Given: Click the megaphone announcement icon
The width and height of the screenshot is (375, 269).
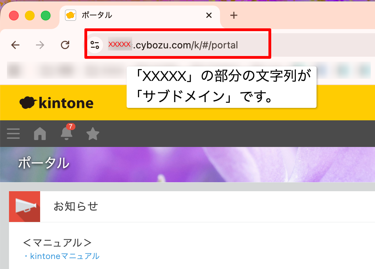Looking at the screenshot, I should pos(25,207).
